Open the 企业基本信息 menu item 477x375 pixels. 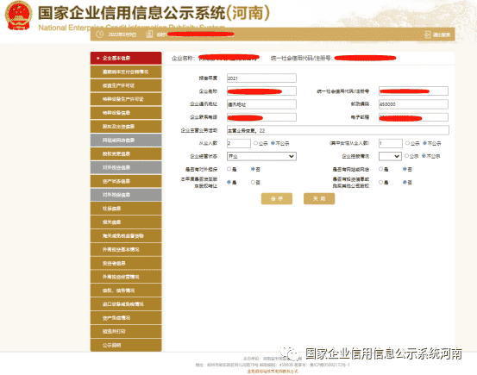126,58
